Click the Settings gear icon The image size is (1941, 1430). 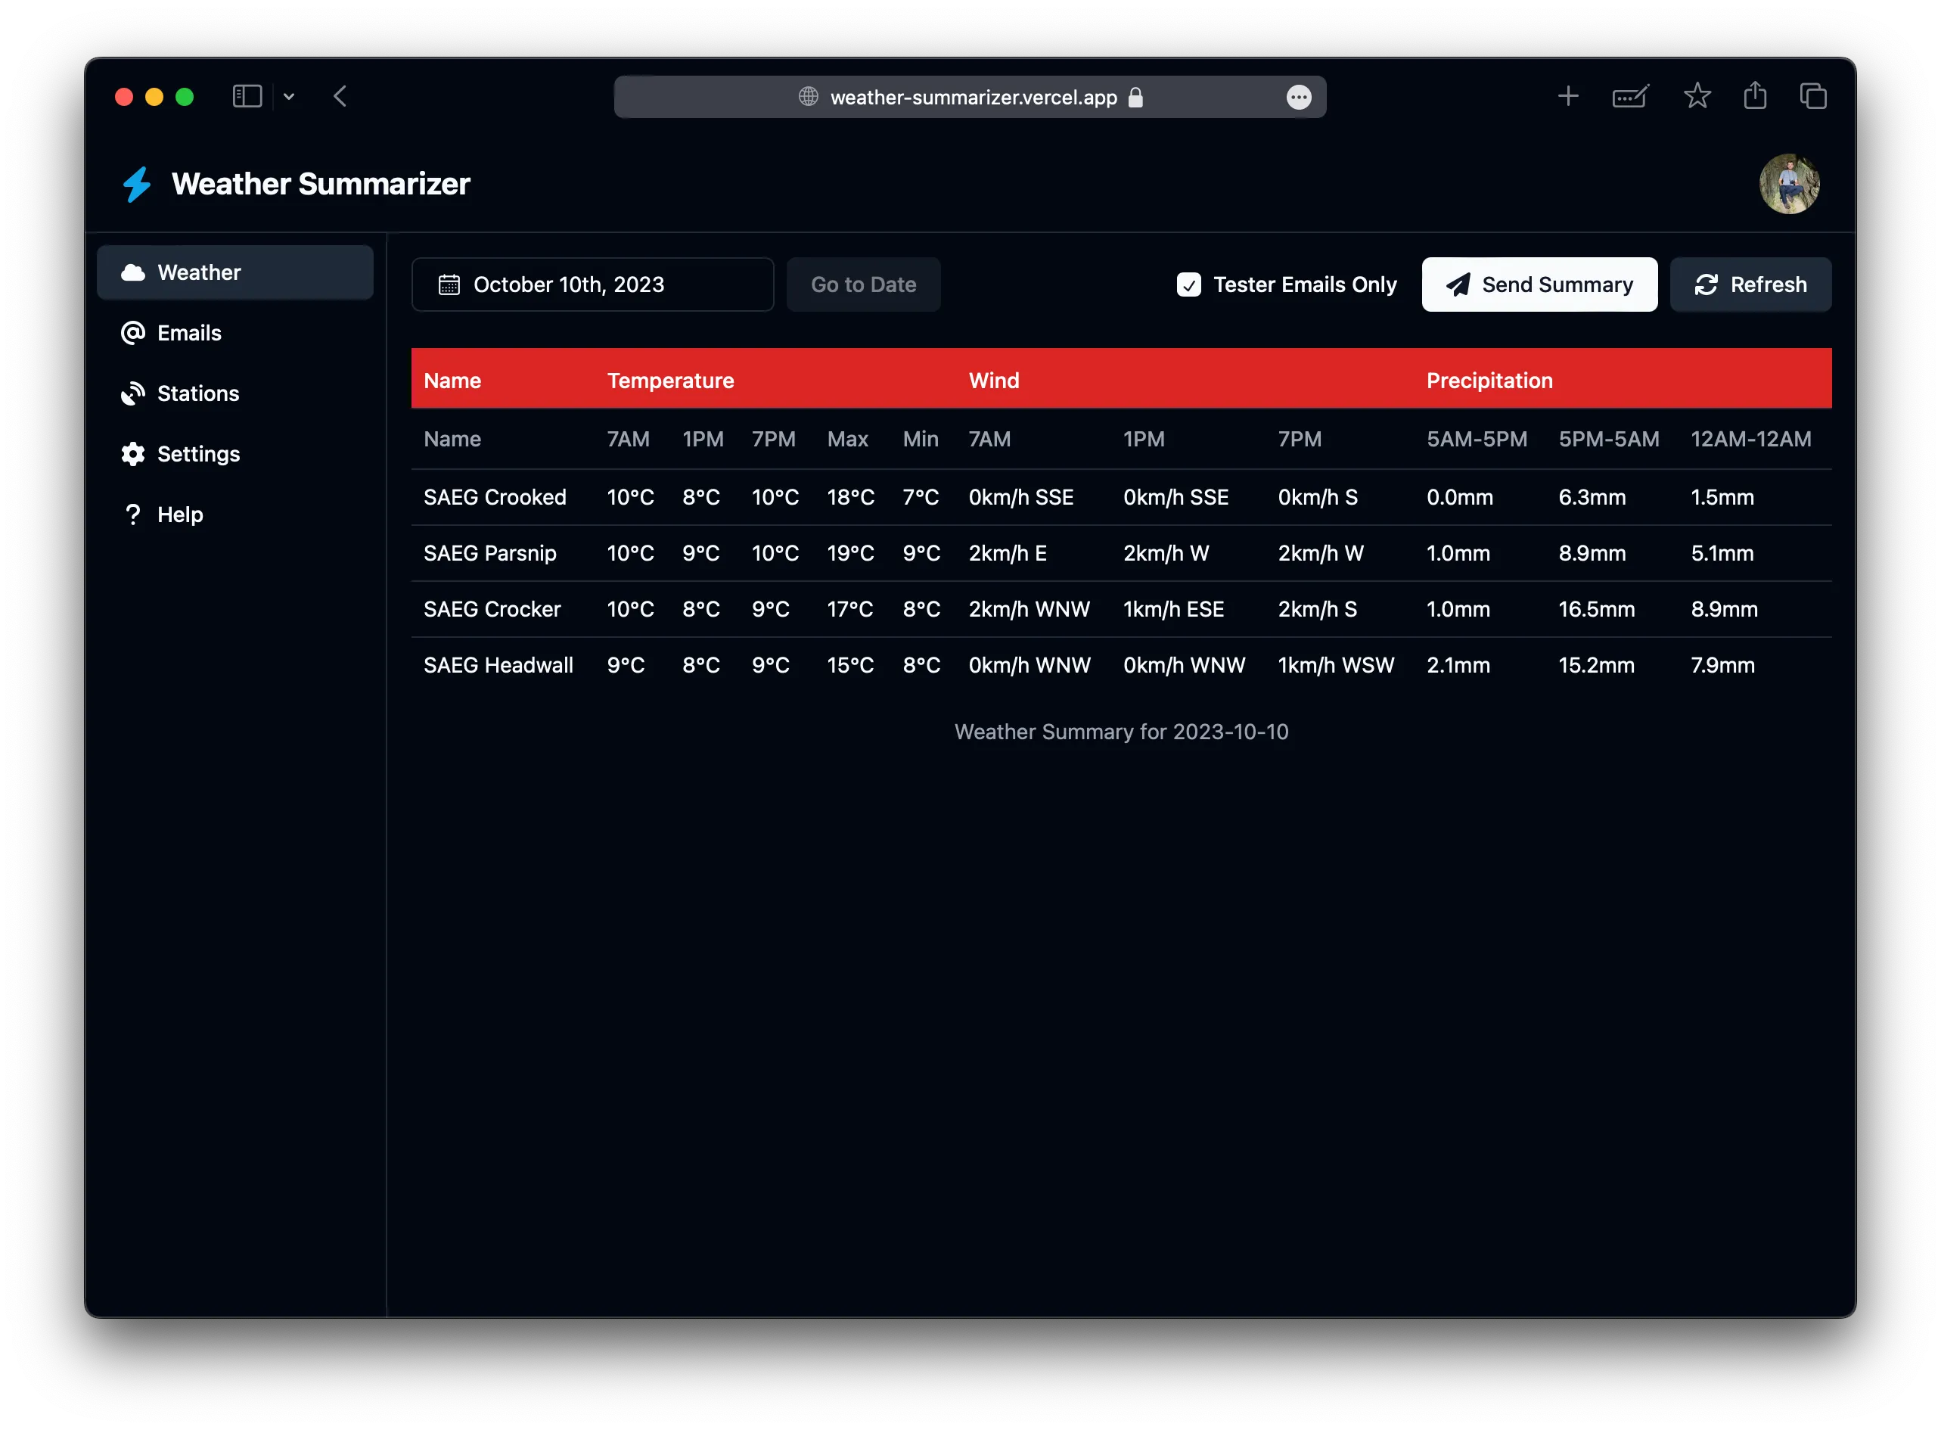point(132,453)
